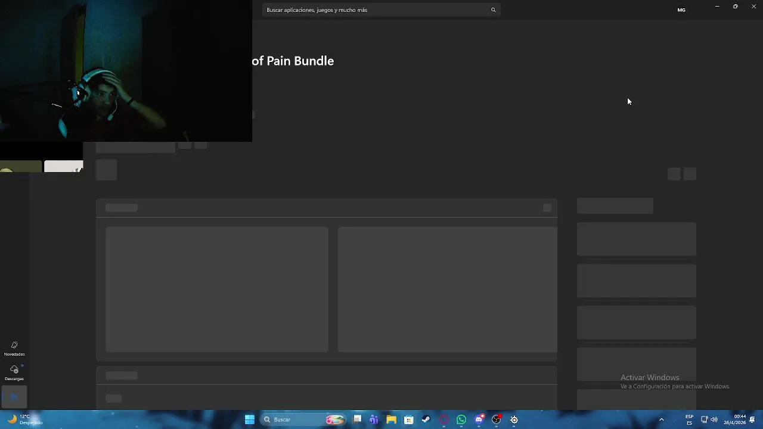Select the Microsoft Store taskbar icon

pos(409,419)
